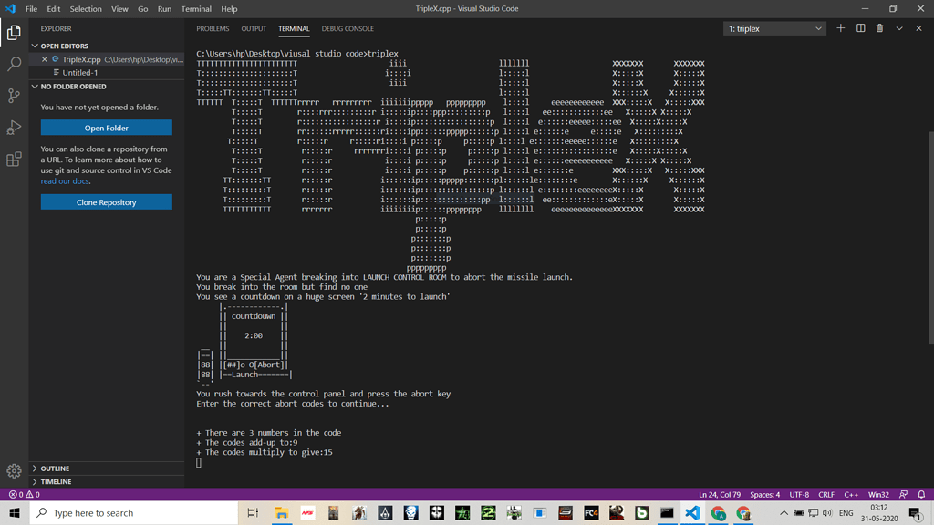Change encoding by clicking UTF-8
Viewport: 934px width, 525px height.
coord(798,494)
